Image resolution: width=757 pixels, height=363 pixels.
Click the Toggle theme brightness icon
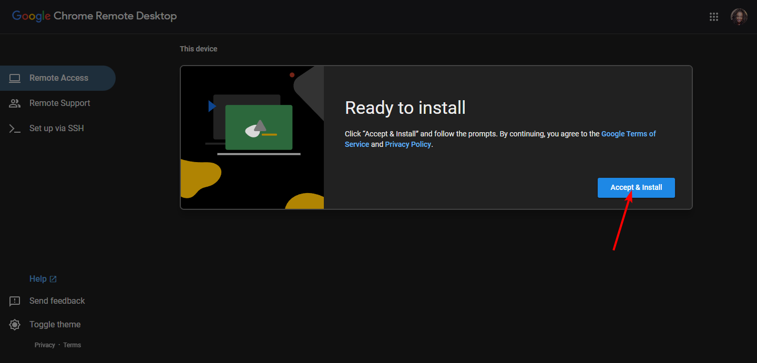[15, 325]
